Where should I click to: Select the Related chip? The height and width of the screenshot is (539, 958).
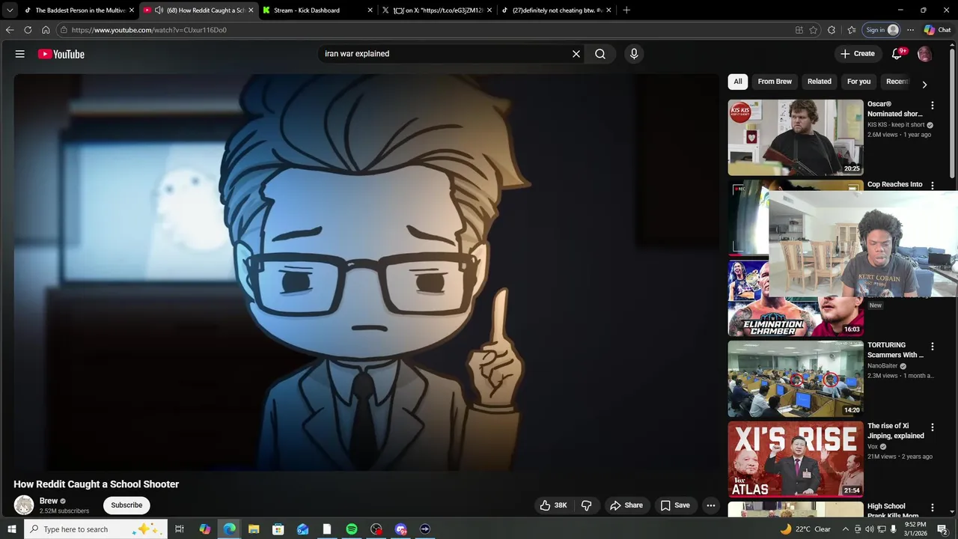[x=820, y=82]
